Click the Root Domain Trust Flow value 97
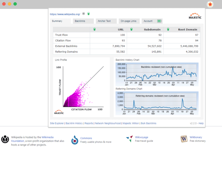The image size is (222, 171). pyautogui.click(x=197, y=35)
